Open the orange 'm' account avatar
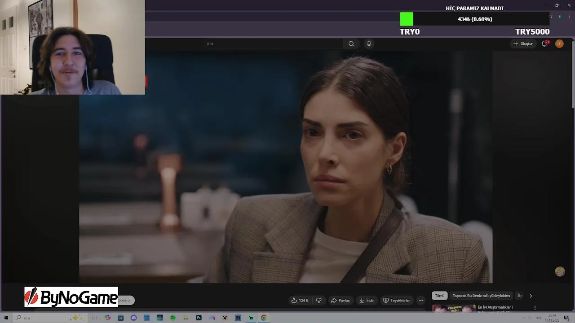 tap(559, 44)
